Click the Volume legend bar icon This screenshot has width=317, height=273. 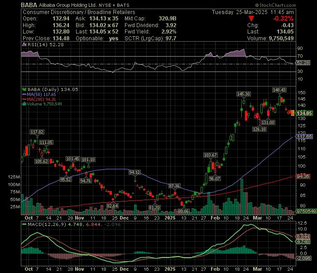point(24,104)
